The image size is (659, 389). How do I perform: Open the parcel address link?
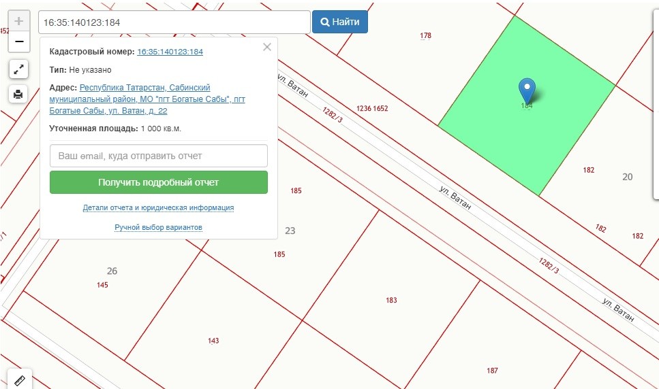pyautogui.click(x=147, y=99)
